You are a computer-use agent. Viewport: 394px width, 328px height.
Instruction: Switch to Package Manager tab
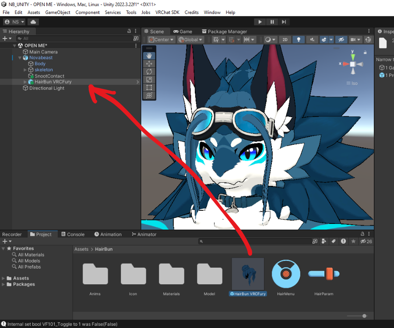225,31
